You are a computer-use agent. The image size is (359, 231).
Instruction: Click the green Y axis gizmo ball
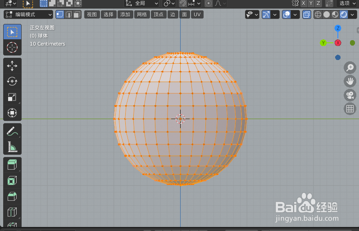[x=323, y=43]
